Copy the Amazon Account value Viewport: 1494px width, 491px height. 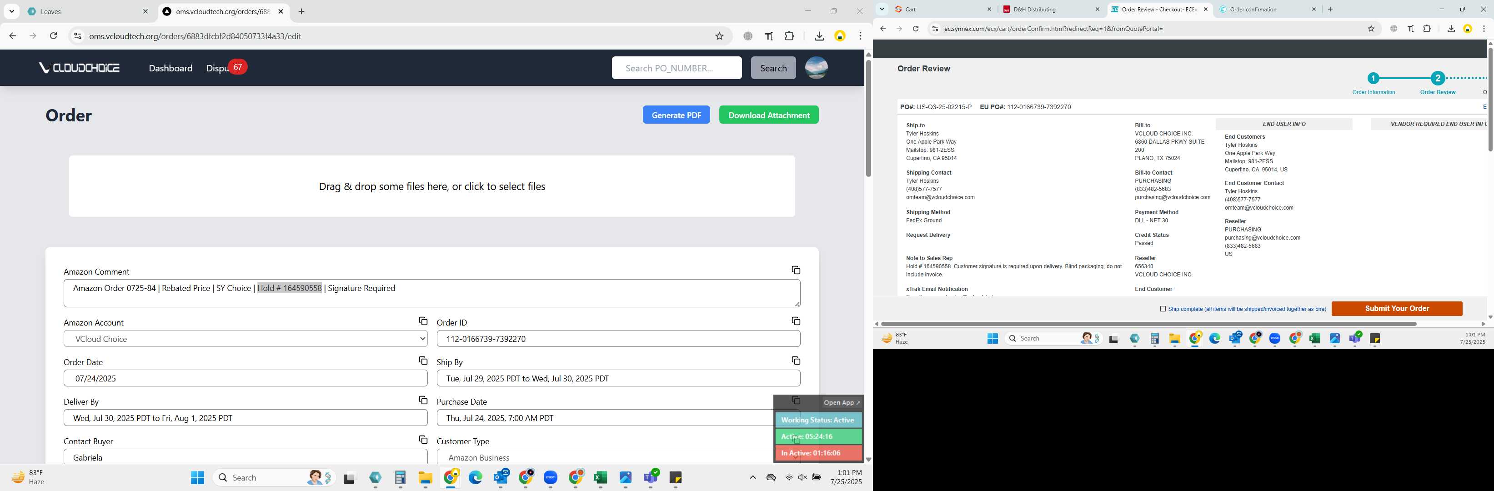tap(423, 321)
